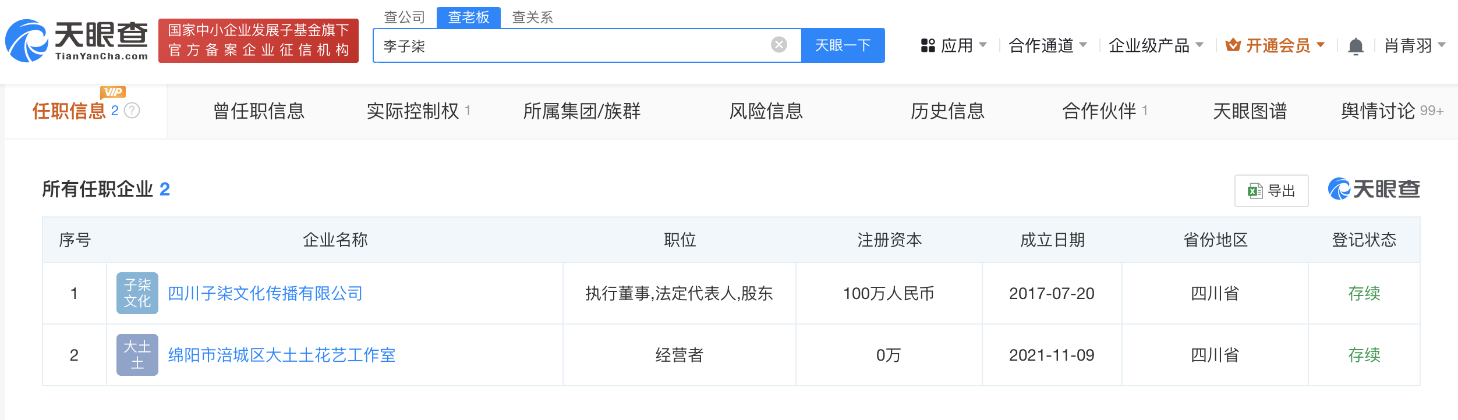Select the 查老板 search tab

coord(468,17)
